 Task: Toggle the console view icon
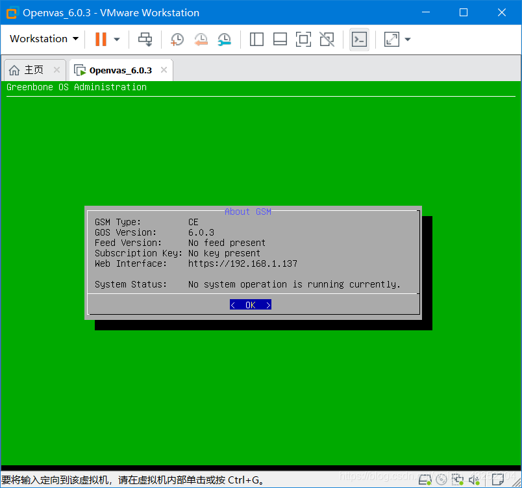click(359, 39)
